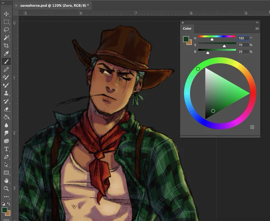Open the Color panel options menu

(257, 29)
